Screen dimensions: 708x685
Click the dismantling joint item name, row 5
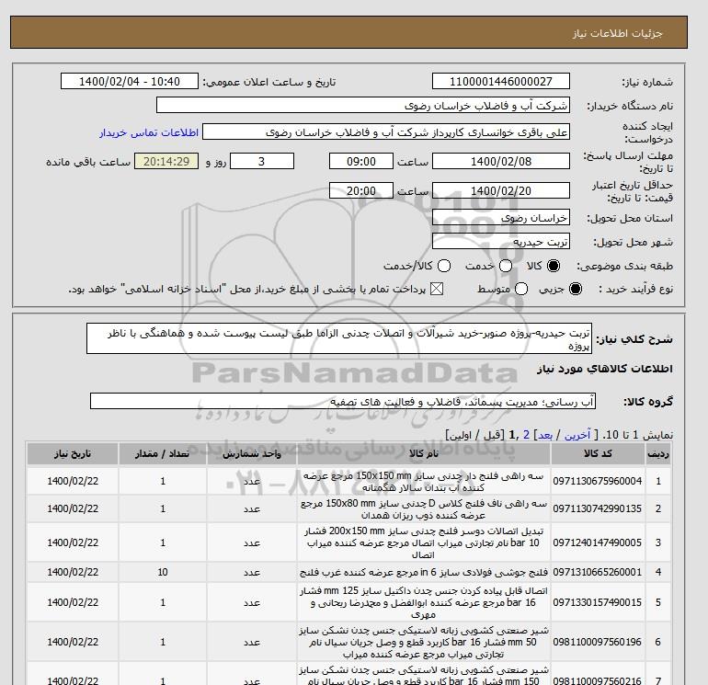tap(424, 602)
